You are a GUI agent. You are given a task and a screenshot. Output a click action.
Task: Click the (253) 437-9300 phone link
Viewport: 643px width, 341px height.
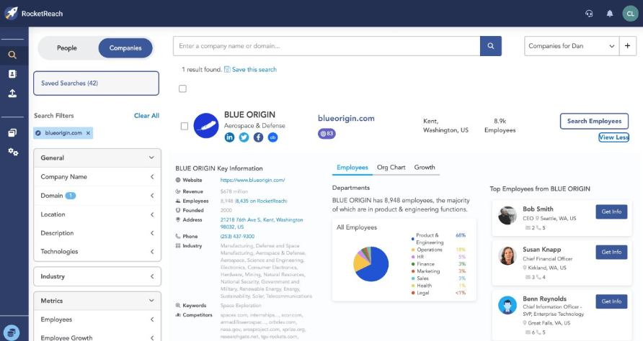[x=237, y=236]
